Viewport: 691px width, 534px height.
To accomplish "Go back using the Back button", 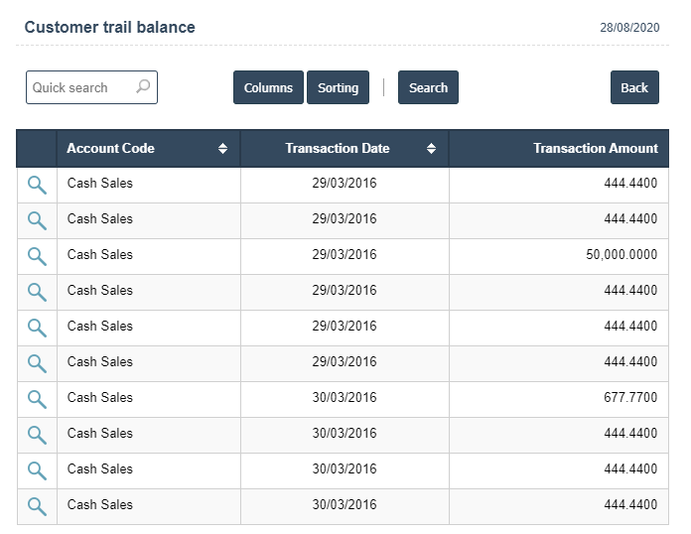I will click(x=634, y=87).
